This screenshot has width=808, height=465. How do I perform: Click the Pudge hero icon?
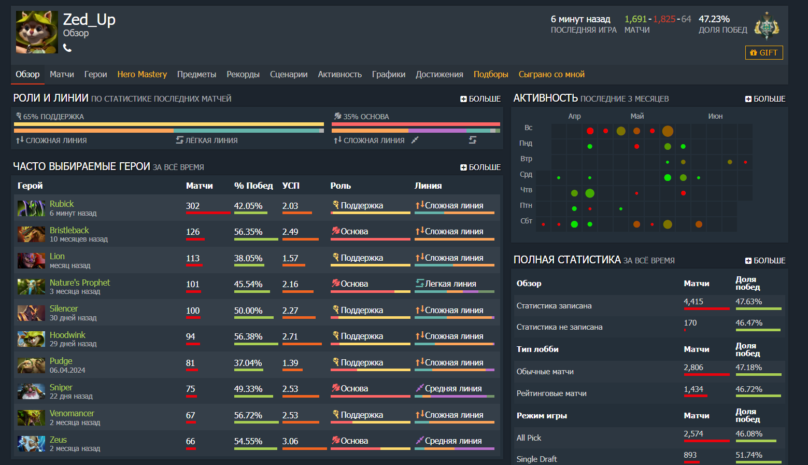pos(32,365)
